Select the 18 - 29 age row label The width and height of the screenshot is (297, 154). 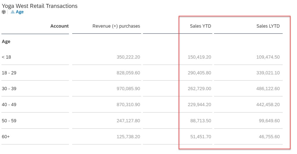[x=9, y=73]
